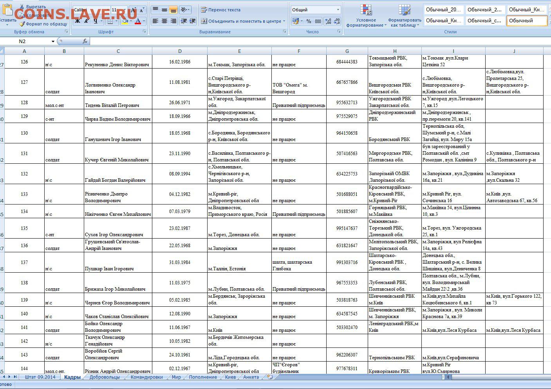Switch to the Пополнение sheet tab

point(203,377)
